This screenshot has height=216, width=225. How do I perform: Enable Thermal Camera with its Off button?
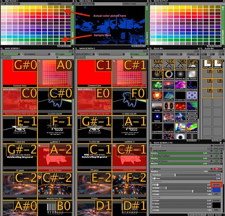[217, 161]
